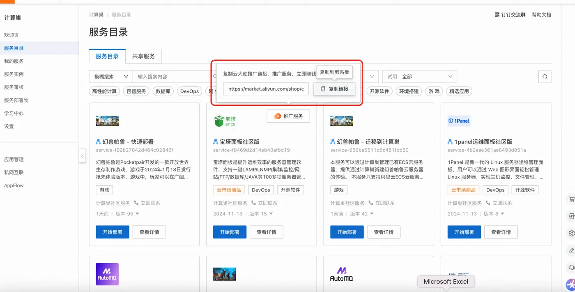Click 云市场商品 tag on 宝塔面板 card
Image resolution: width=575 pixels, height=292 pixels.
229,190
